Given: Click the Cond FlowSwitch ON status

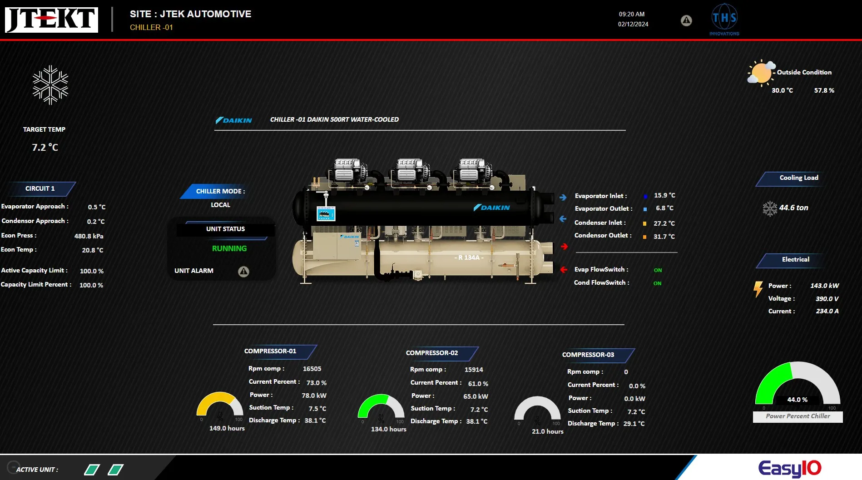Looking at the screenshot, I should click(657, 284).
